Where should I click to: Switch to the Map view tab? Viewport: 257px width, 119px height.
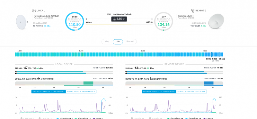[107, 42]
